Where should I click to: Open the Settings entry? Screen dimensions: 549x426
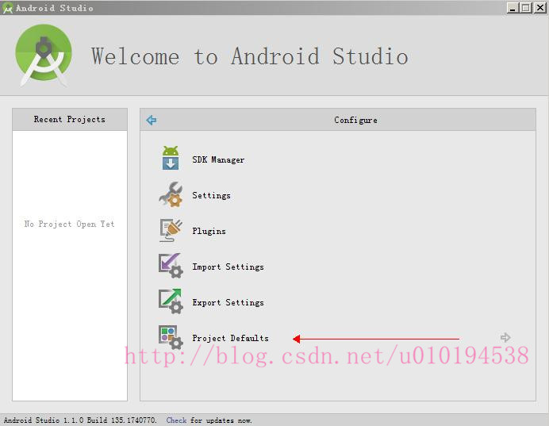[x=212, y=195]
